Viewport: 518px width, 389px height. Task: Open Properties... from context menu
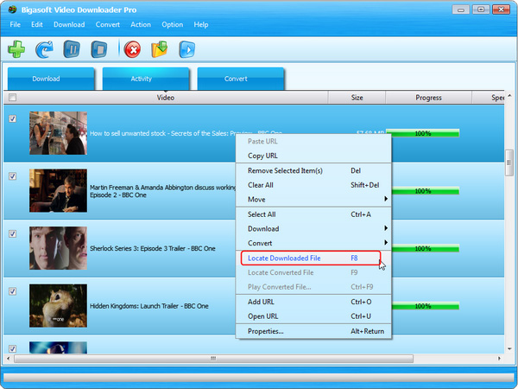(x=313, y=331)
